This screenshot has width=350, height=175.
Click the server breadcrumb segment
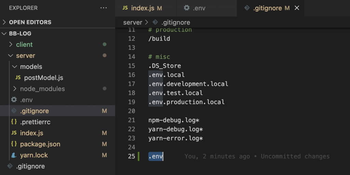[133, 22]
